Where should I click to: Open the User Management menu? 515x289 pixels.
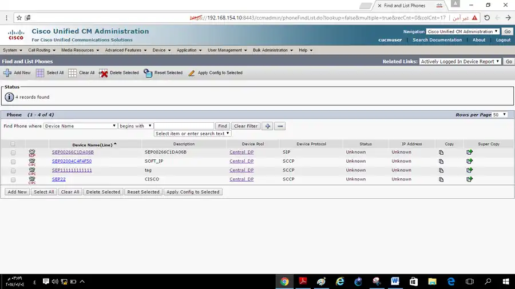tap(227, 50)
